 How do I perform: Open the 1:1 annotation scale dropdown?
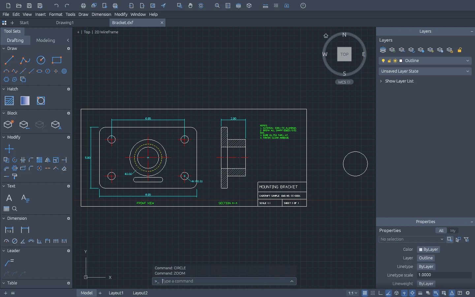pos(353,293)
